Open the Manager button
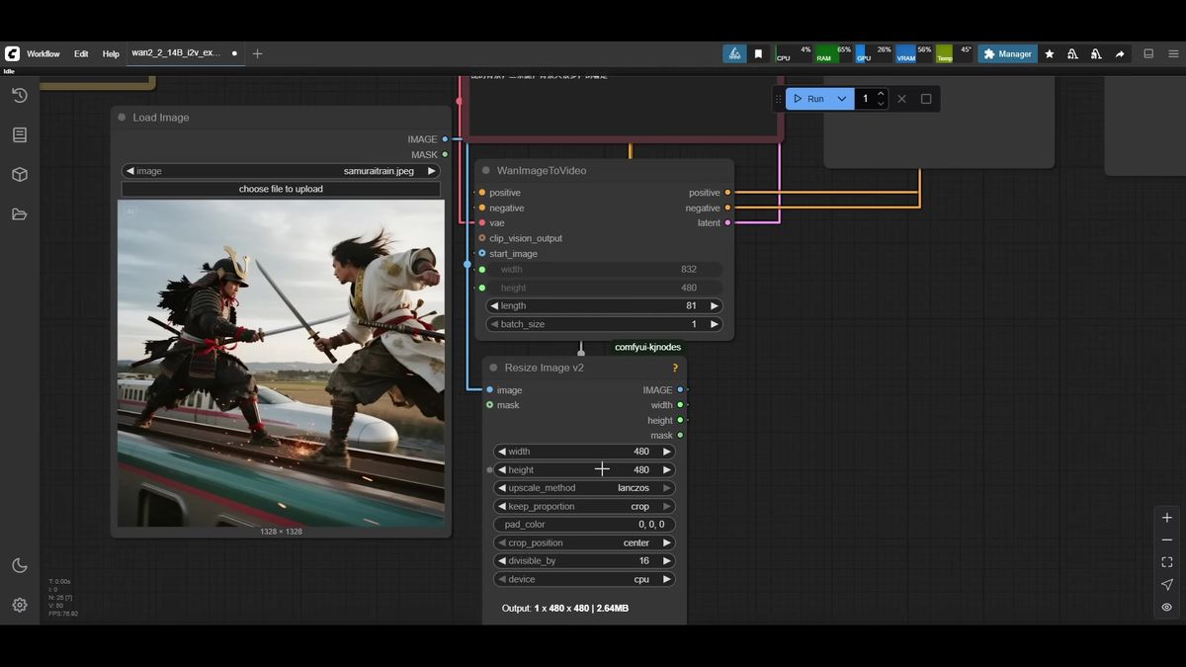 (1007, 53)
